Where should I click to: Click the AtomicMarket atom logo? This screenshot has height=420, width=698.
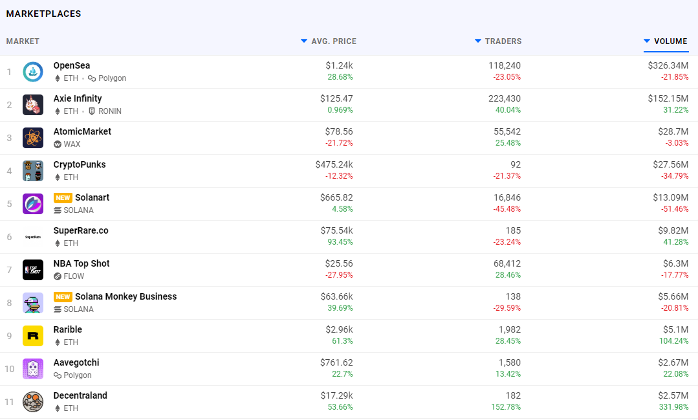33,138
